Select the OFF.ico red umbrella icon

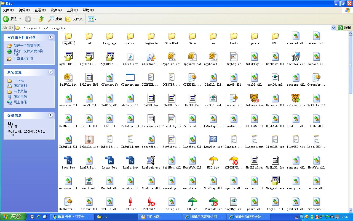[130, 202]
